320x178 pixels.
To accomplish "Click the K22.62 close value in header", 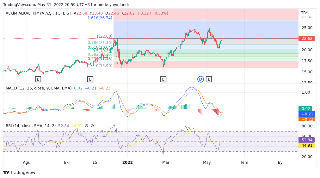I will (128, 13).
